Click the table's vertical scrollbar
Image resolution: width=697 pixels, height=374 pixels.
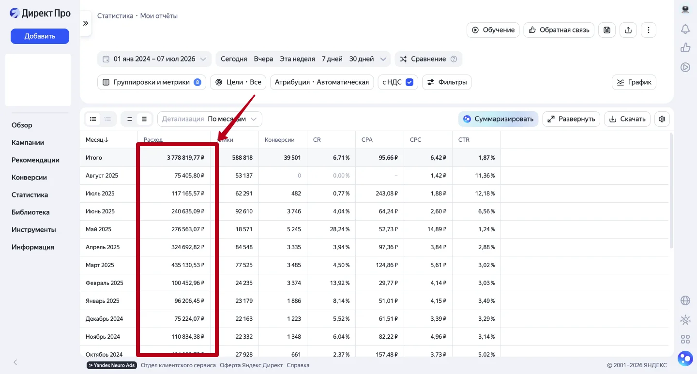pyautogui.click(x=671, y=191)
